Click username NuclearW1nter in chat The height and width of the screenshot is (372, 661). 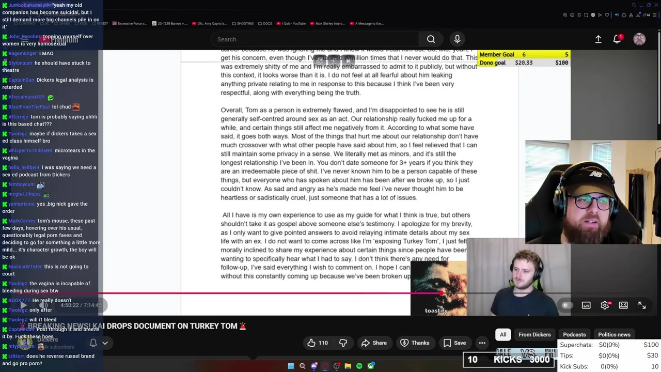click(x=25, y=267)
